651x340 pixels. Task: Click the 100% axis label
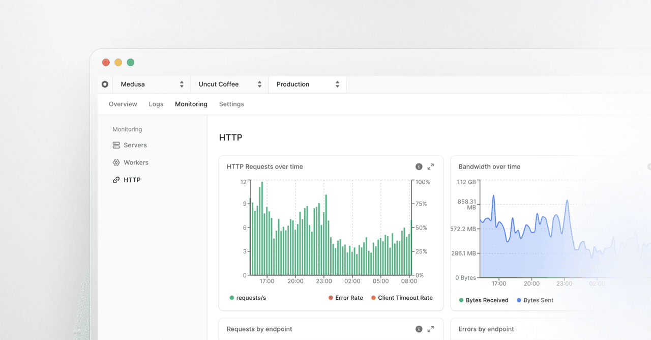click(x=423, y=182)
